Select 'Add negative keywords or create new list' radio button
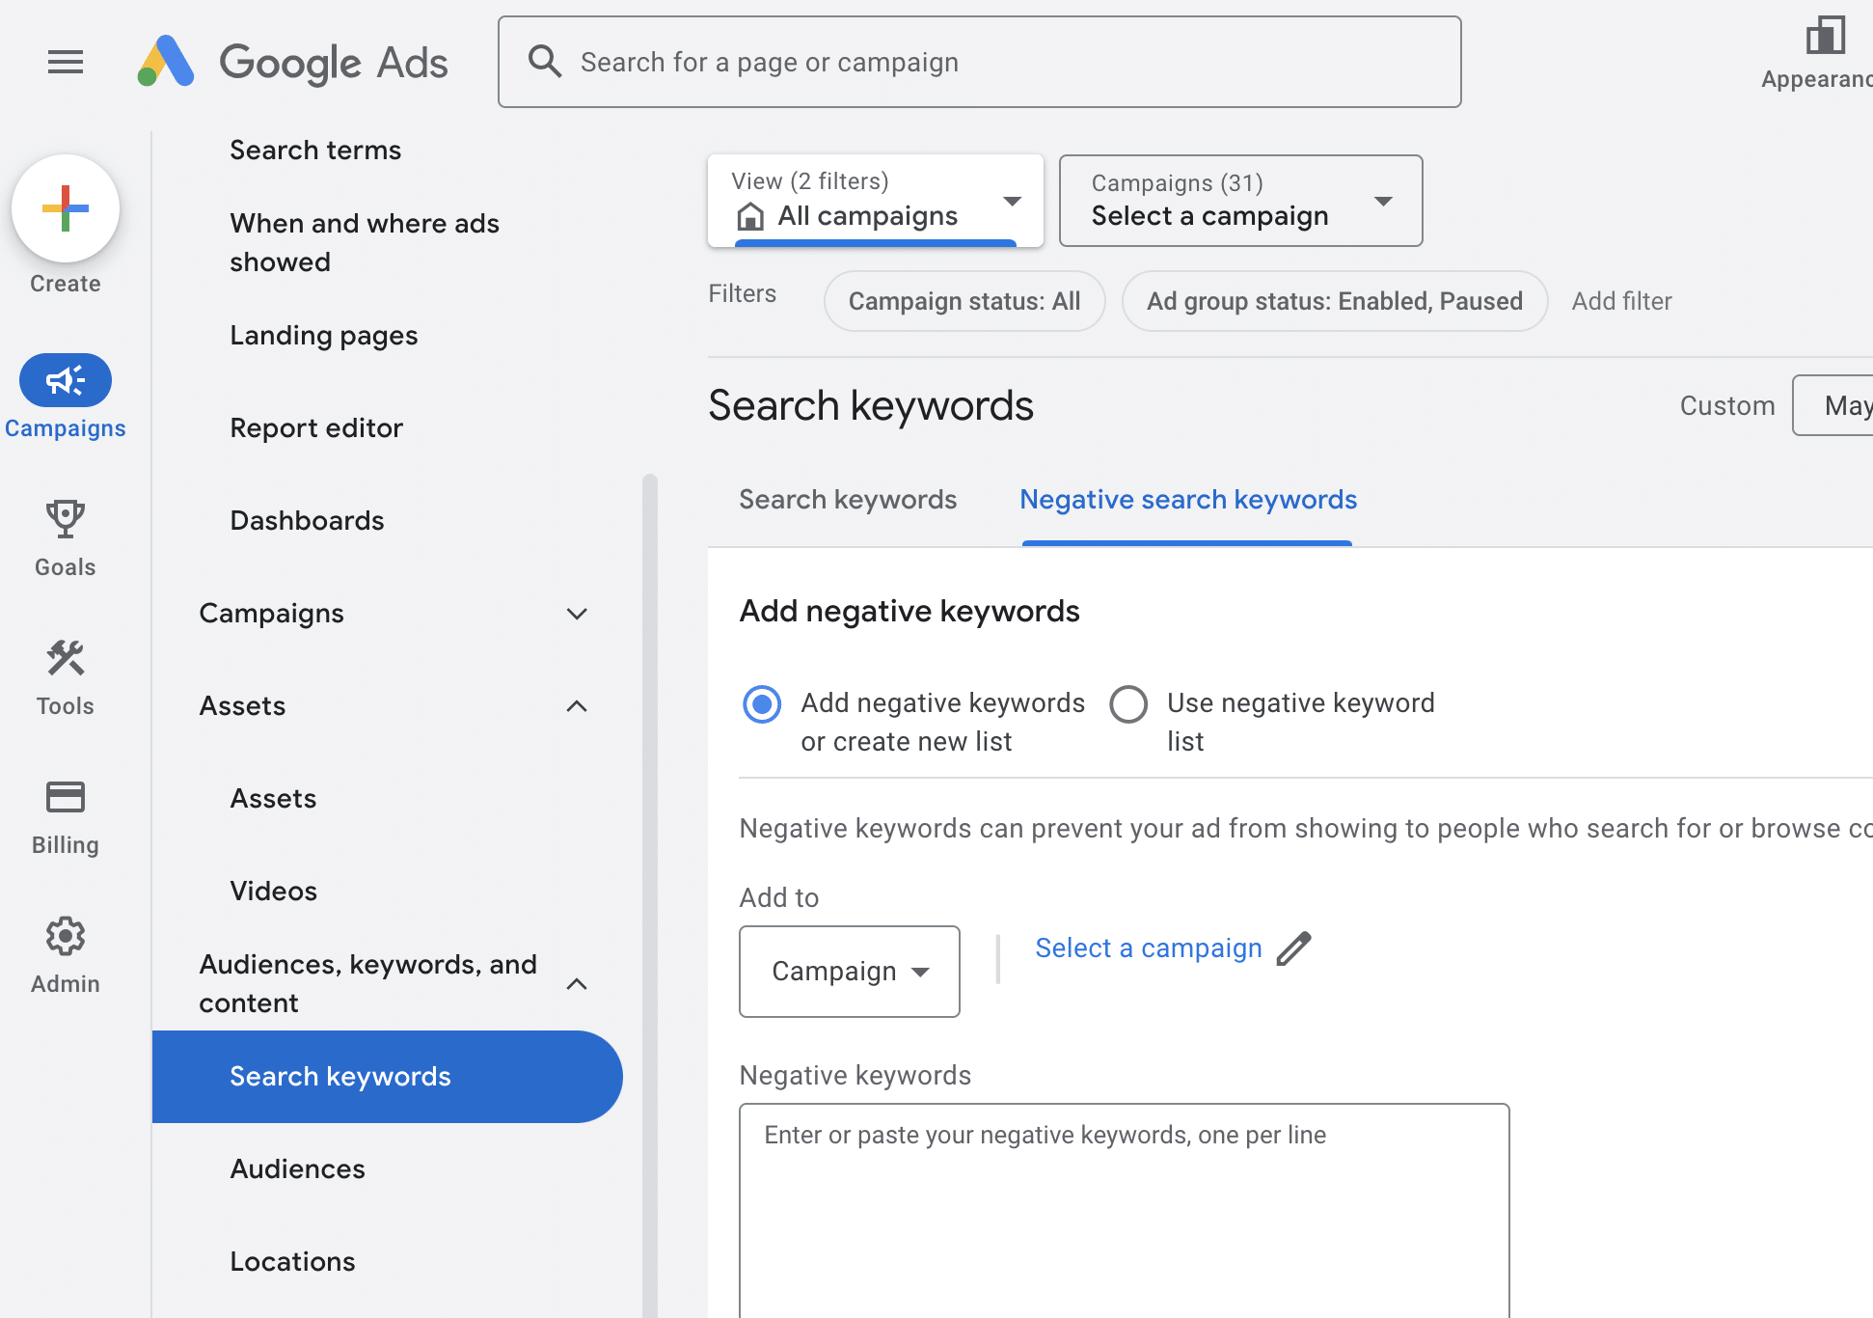This screenshot has height=1318, width=1873. [761, 701]
